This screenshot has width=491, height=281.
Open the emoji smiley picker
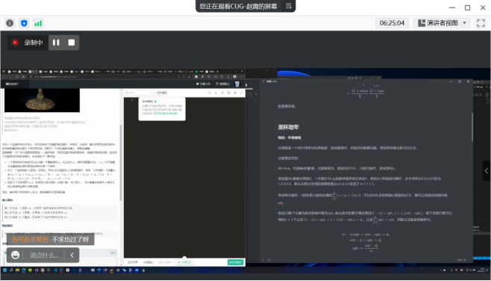(16, 255)
